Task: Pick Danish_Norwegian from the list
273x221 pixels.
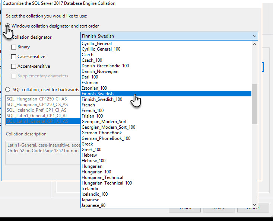Action: (x=166, y=71)
